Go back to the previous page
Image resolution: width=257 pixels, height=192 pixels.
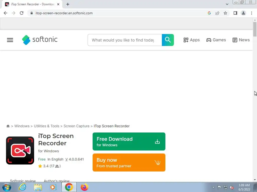pos(6,13)
